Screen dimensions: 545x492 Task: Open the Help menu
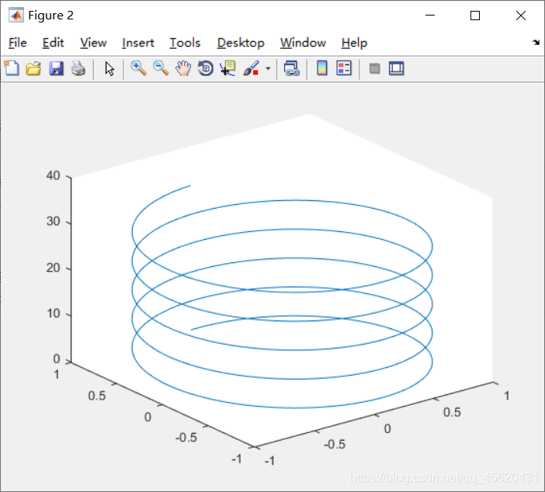(x=354, y=43)
